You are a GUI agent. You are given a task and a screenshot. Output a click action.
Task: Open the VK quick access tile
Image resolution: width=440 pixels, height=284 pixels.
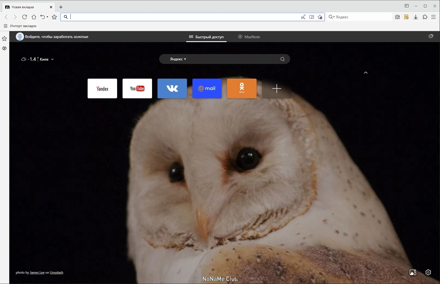(172, 88)
